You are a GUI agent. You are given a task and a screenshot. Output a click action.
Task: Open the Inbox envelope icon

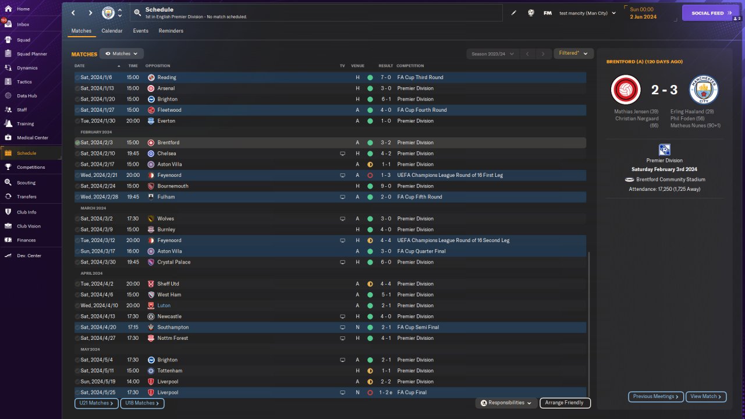click(8, 24)
